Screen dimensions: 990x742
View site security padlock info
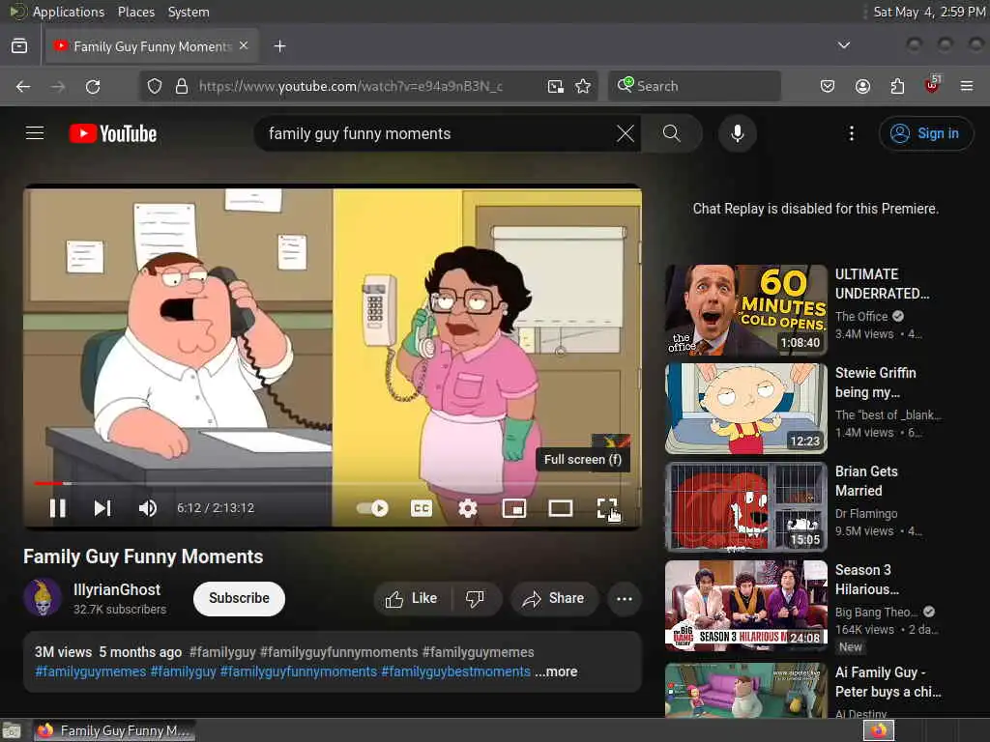pos(182,86)
